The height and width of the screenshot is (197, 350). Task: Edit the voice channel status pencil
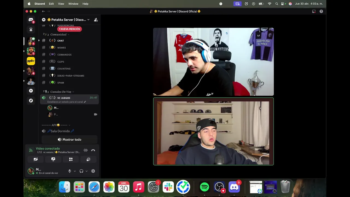click(x=85, y=102)
